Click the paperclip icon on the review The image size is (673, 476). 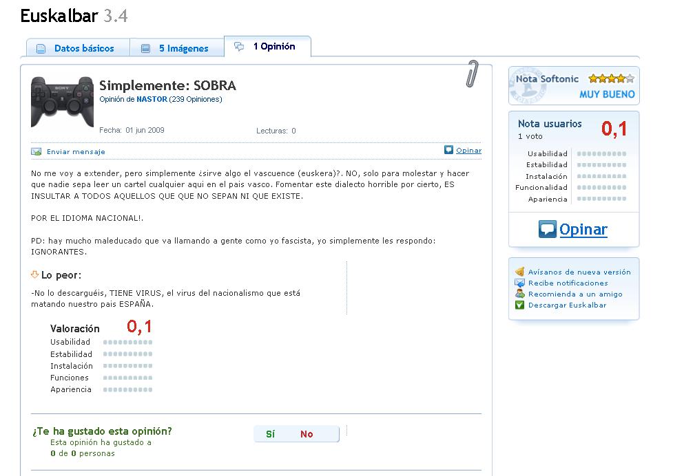[472, 74]
